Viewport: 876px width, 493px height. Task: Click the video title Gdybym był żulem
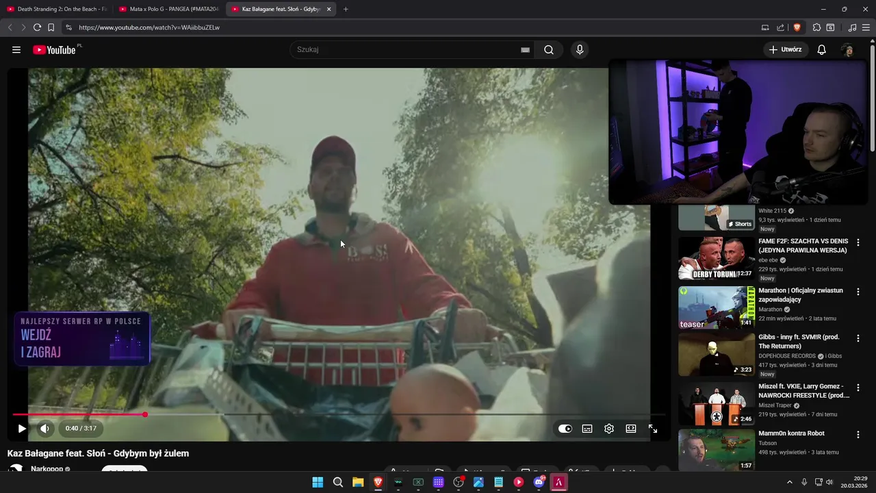pyautogui.click(x=98, y=453)
